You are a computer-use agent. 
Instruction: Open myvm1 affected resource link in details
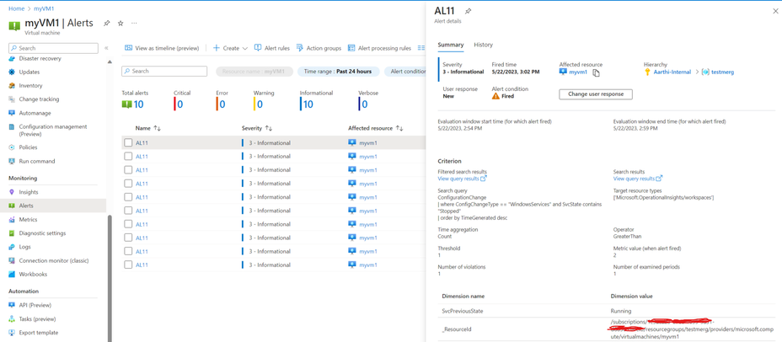pos(577,72)
